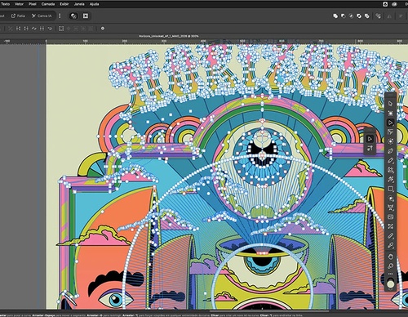Apply the Divide boolean operation
This screenshot has height=317, width=408.
point(367,16)
